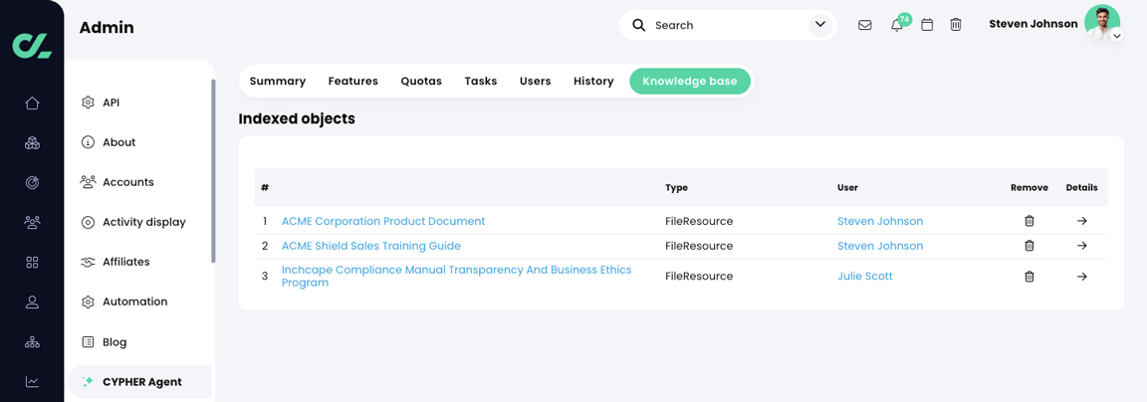Open the messages envelope icon
Screen dimensions: 1147x402
(864, 25)
